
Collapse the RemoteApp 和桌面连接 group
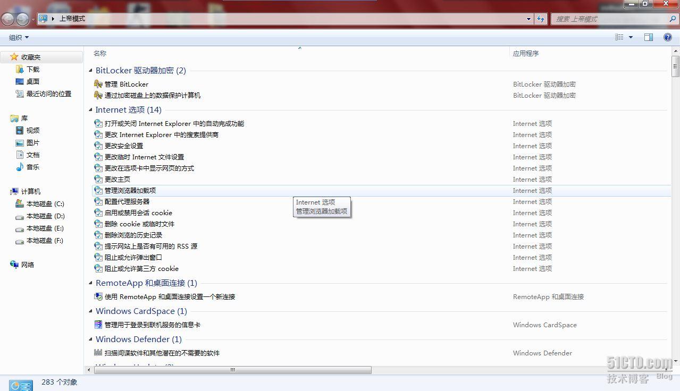(x=90, y=283)
